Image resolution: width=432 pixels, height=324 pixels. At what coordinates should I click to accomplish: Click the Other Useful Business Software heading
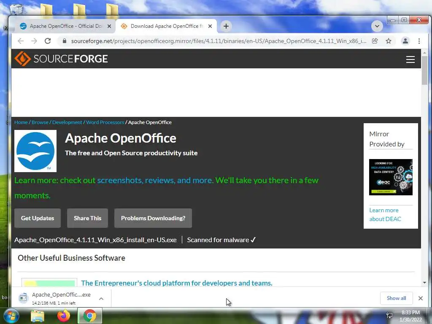pyautogui.click(x=71, y=258)
